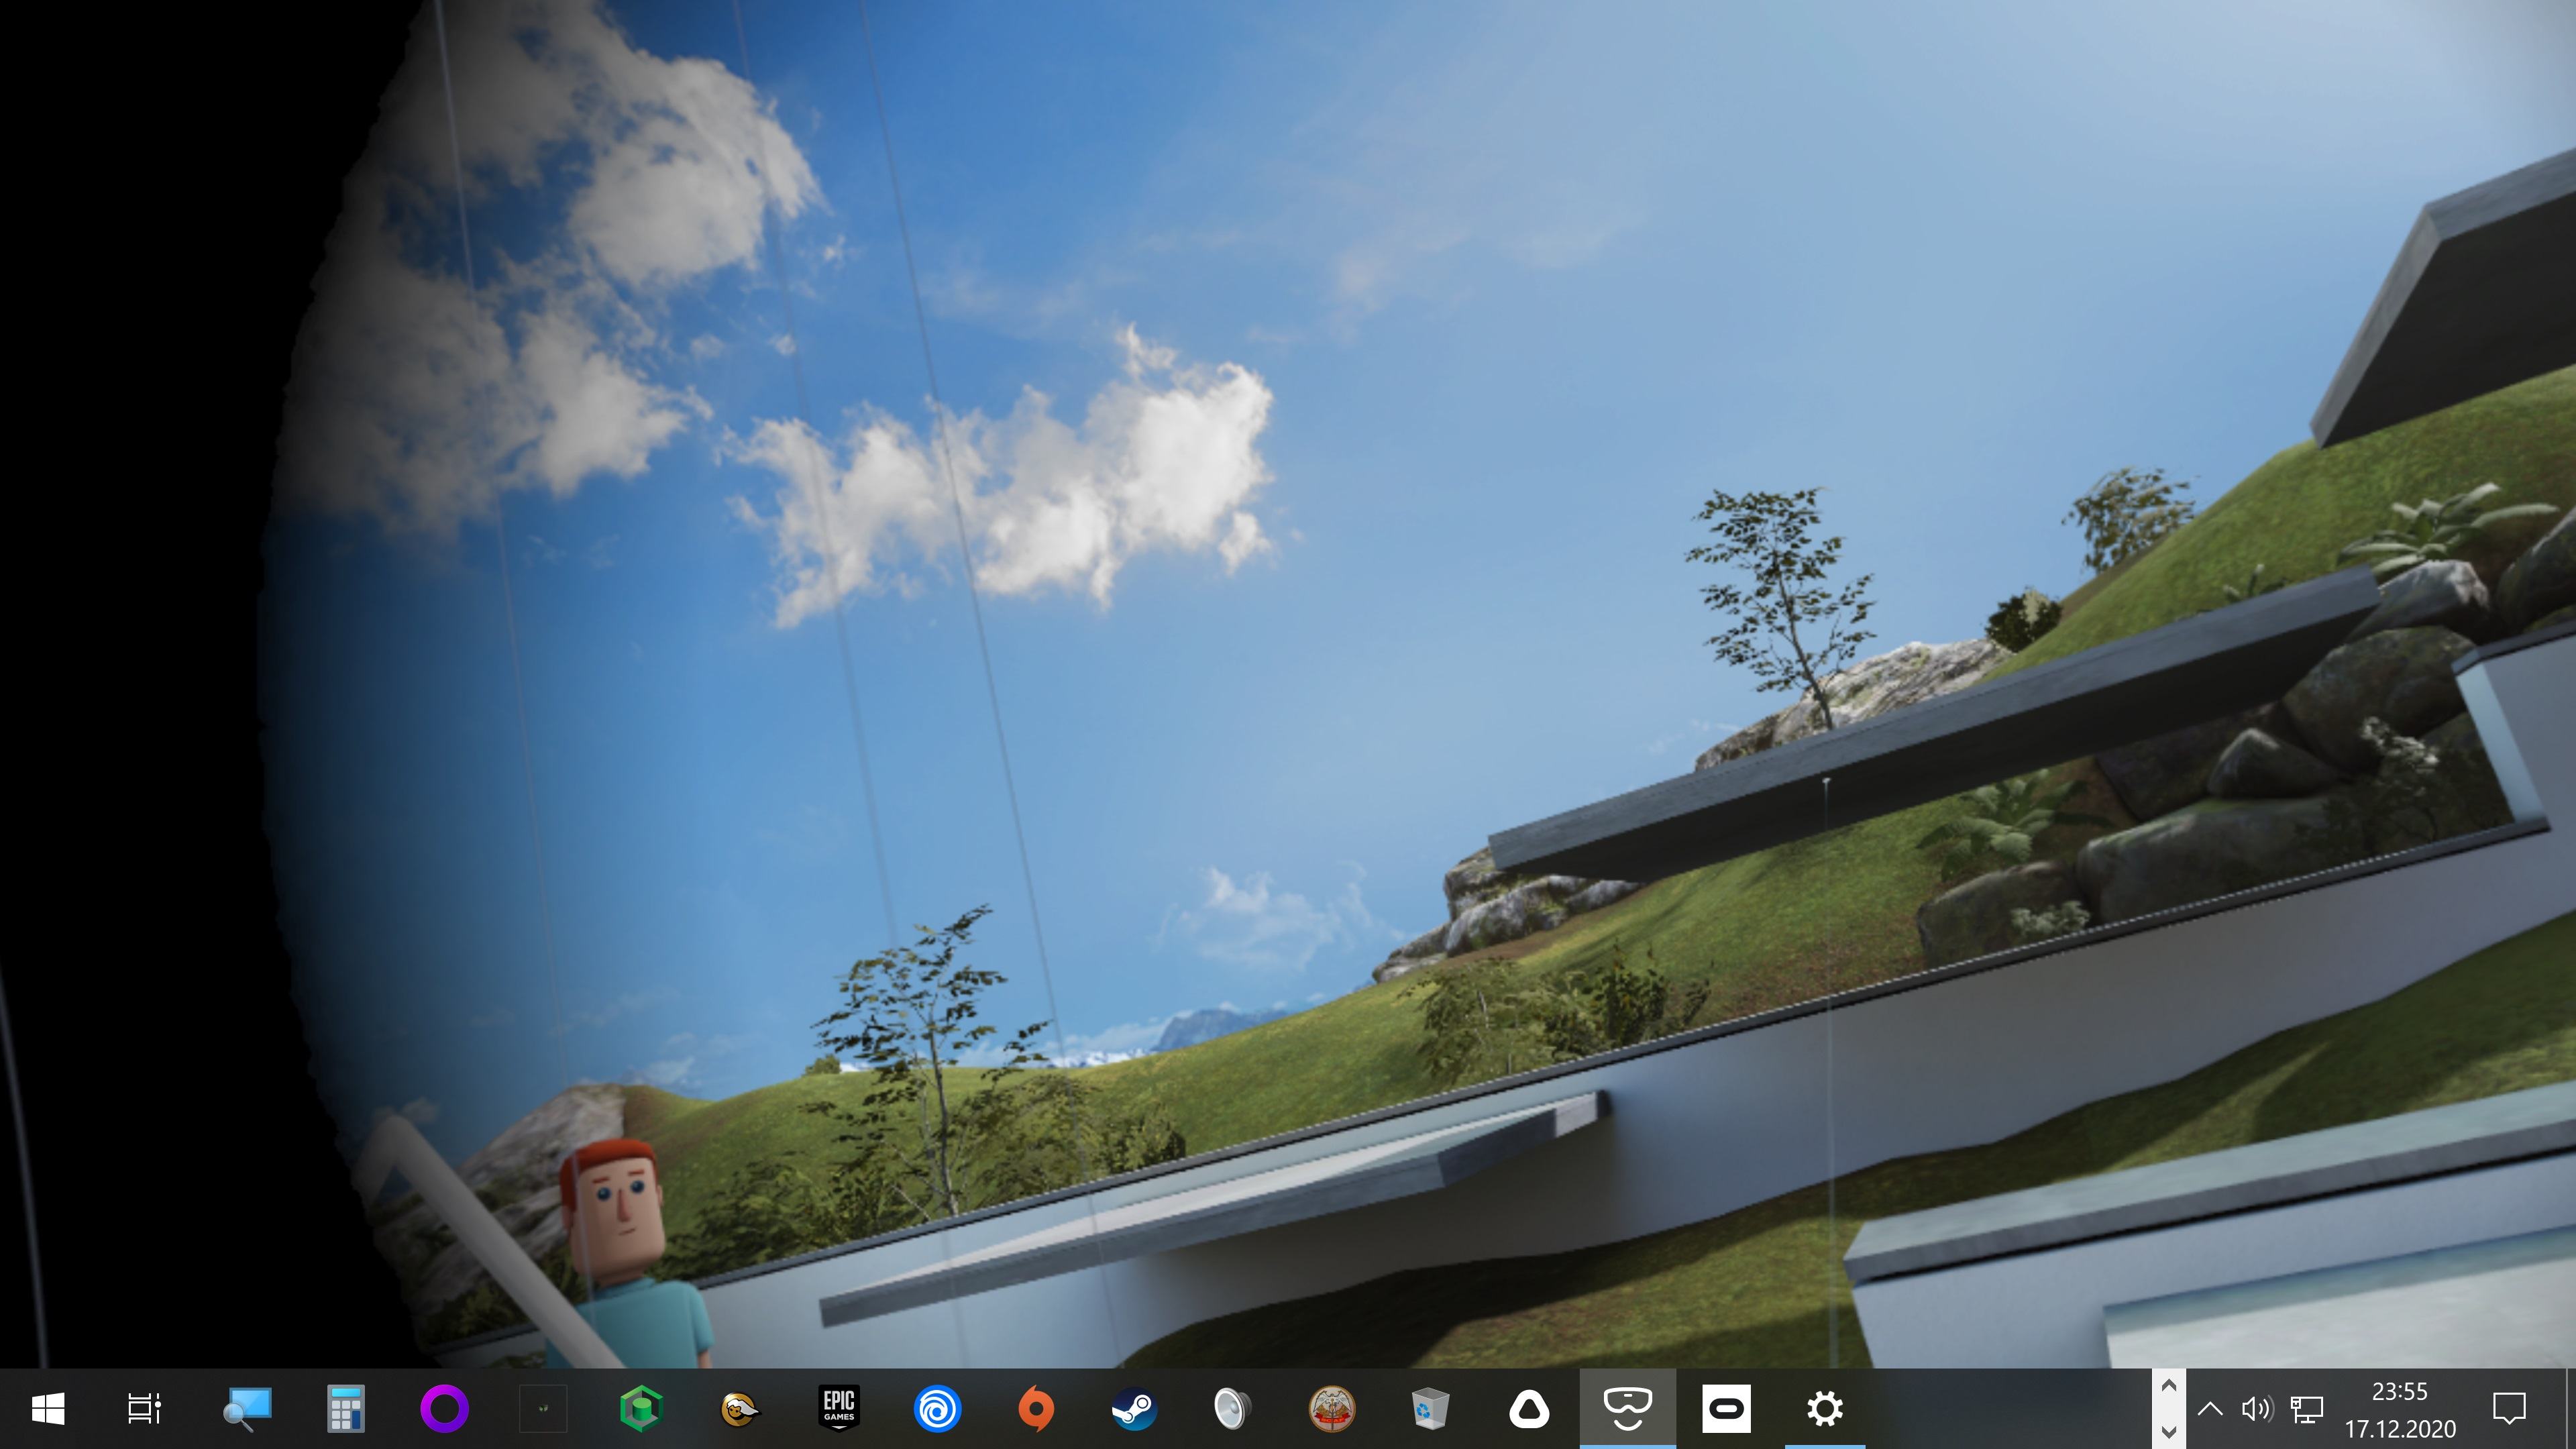The image size is (2576, 1449).
Task: Open Task View from the taskbar
Action: (x=145, y=1409)
